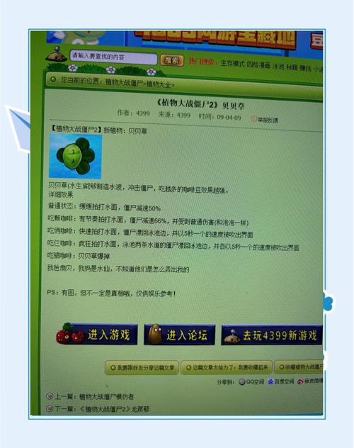Open the 贝贝草 plant picture thumbnail
The width and height of the screenshot is (354, 448).
point(76,156)
